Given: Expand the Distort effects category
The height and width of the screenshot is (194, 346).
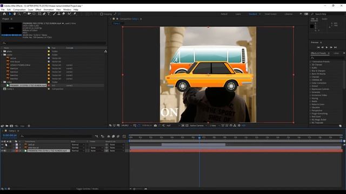Looking at the screenshot, I should point(310,86).
